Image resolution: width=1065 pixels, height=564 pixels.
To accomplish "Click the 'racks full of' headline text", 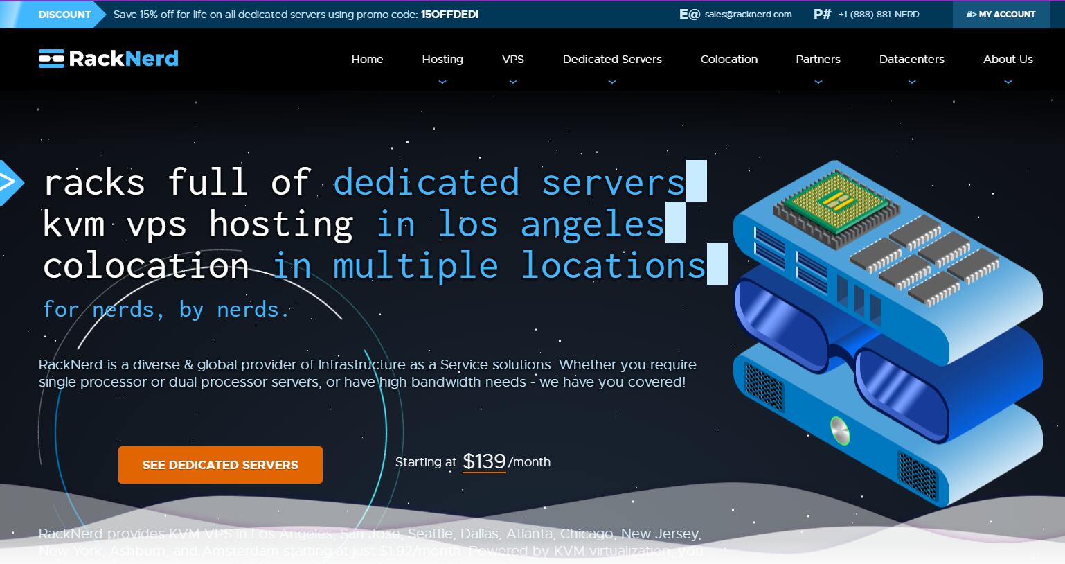I will pyautogui.click(x=177, y=182).
